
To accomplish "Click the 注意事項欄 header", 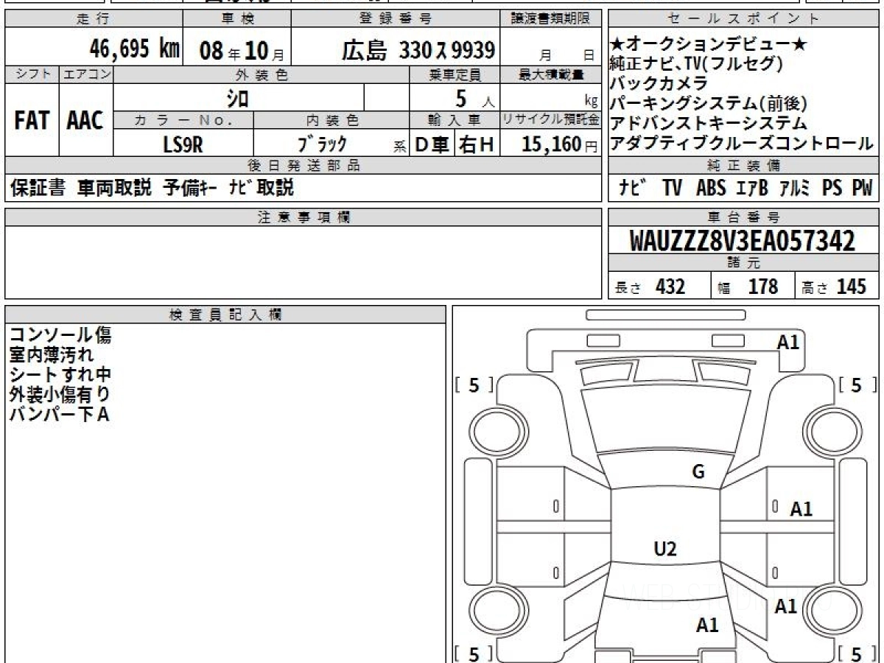I will 303,217.
